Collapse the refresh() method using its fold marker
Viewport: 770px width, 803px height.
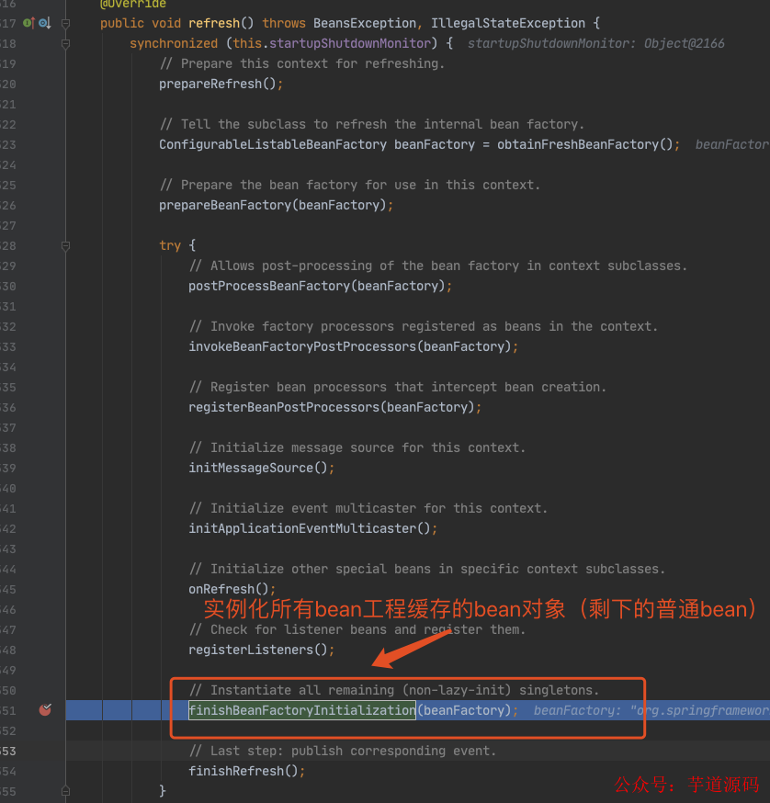click(x=65, y=23)
